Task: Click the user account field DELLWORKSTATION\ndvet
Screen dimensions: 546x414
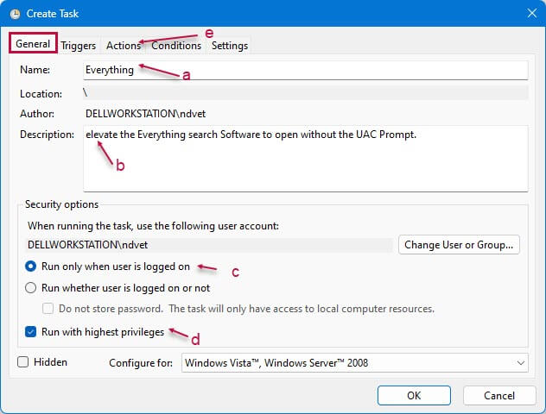Action: (210, 245)
